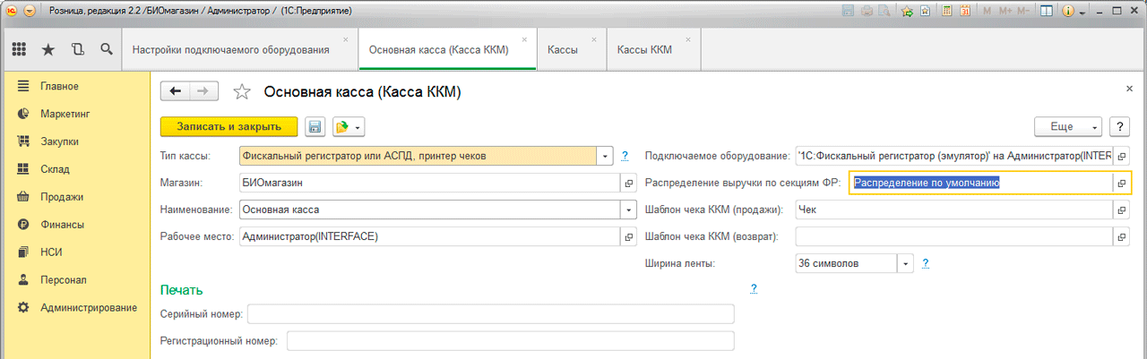1147x359 pixels.
Task: Open the history icon in the top panel
Action: pos(78,49)
